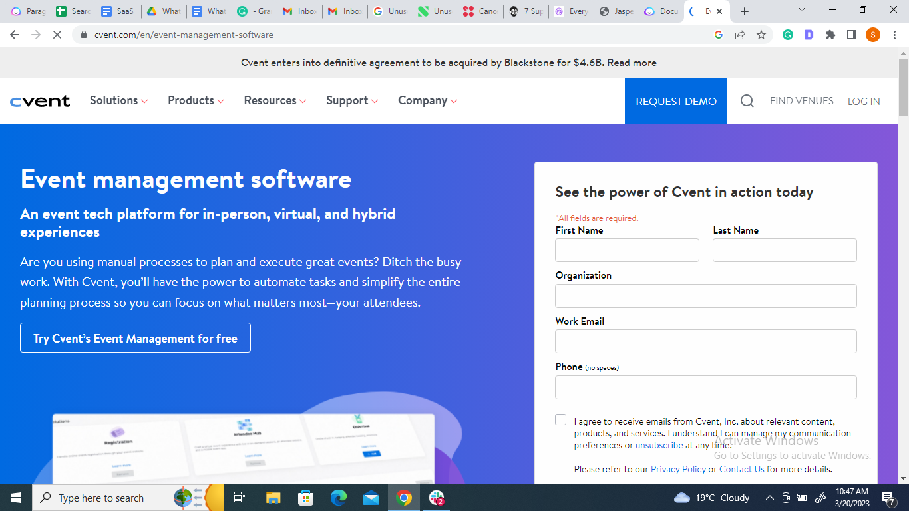Screen dimensions: 909x511
Task: Switch to the 7 Sup browser tab
Action: tap(525, 11)
